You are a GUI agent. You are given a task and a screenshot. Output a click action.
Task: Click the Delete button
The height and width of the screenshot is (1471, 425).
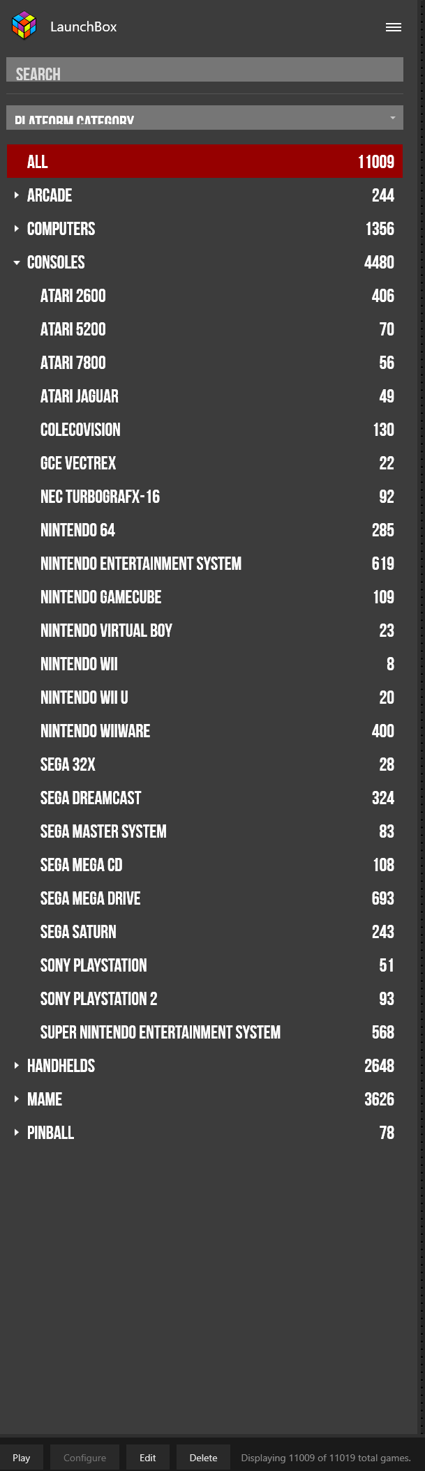click(203, 1458)
